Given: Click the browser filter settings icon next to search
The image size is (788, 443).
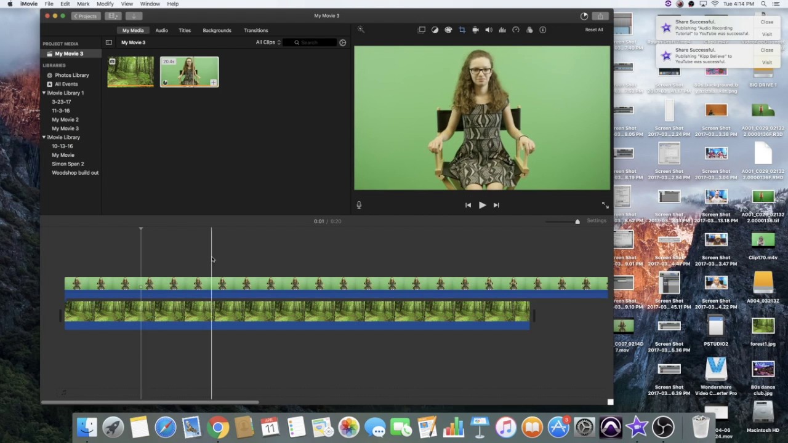Looking at the screenshot, I should [x=343, y=42].
